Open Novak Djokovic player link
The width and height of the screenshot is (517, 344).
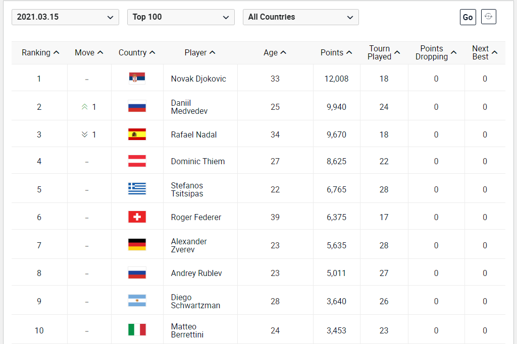tap(198, 79)
